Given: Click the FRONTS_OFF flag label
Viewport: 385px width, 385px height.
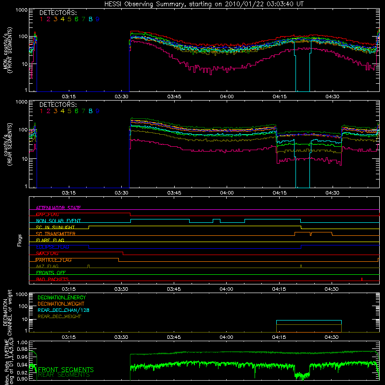Looking at the screenshot, I should pos(51,273).
